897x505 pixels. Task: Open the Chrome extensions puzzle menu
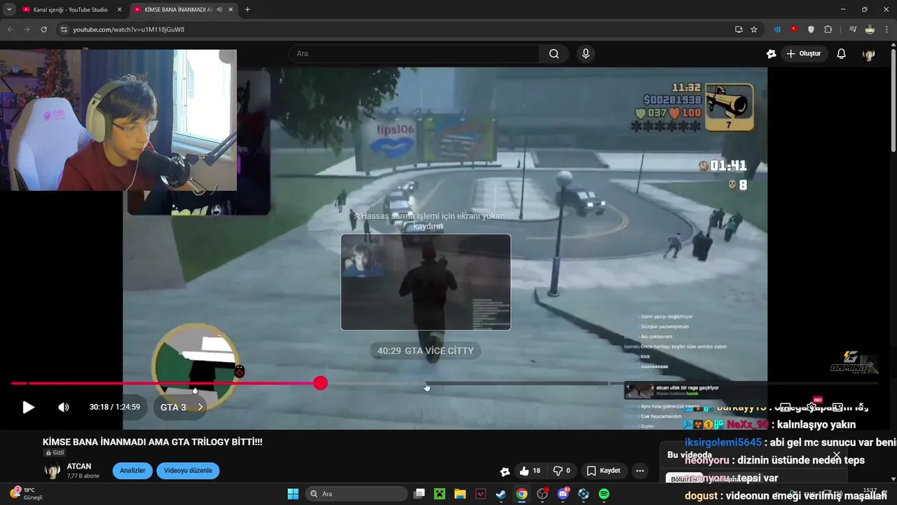tap(828, 29)
